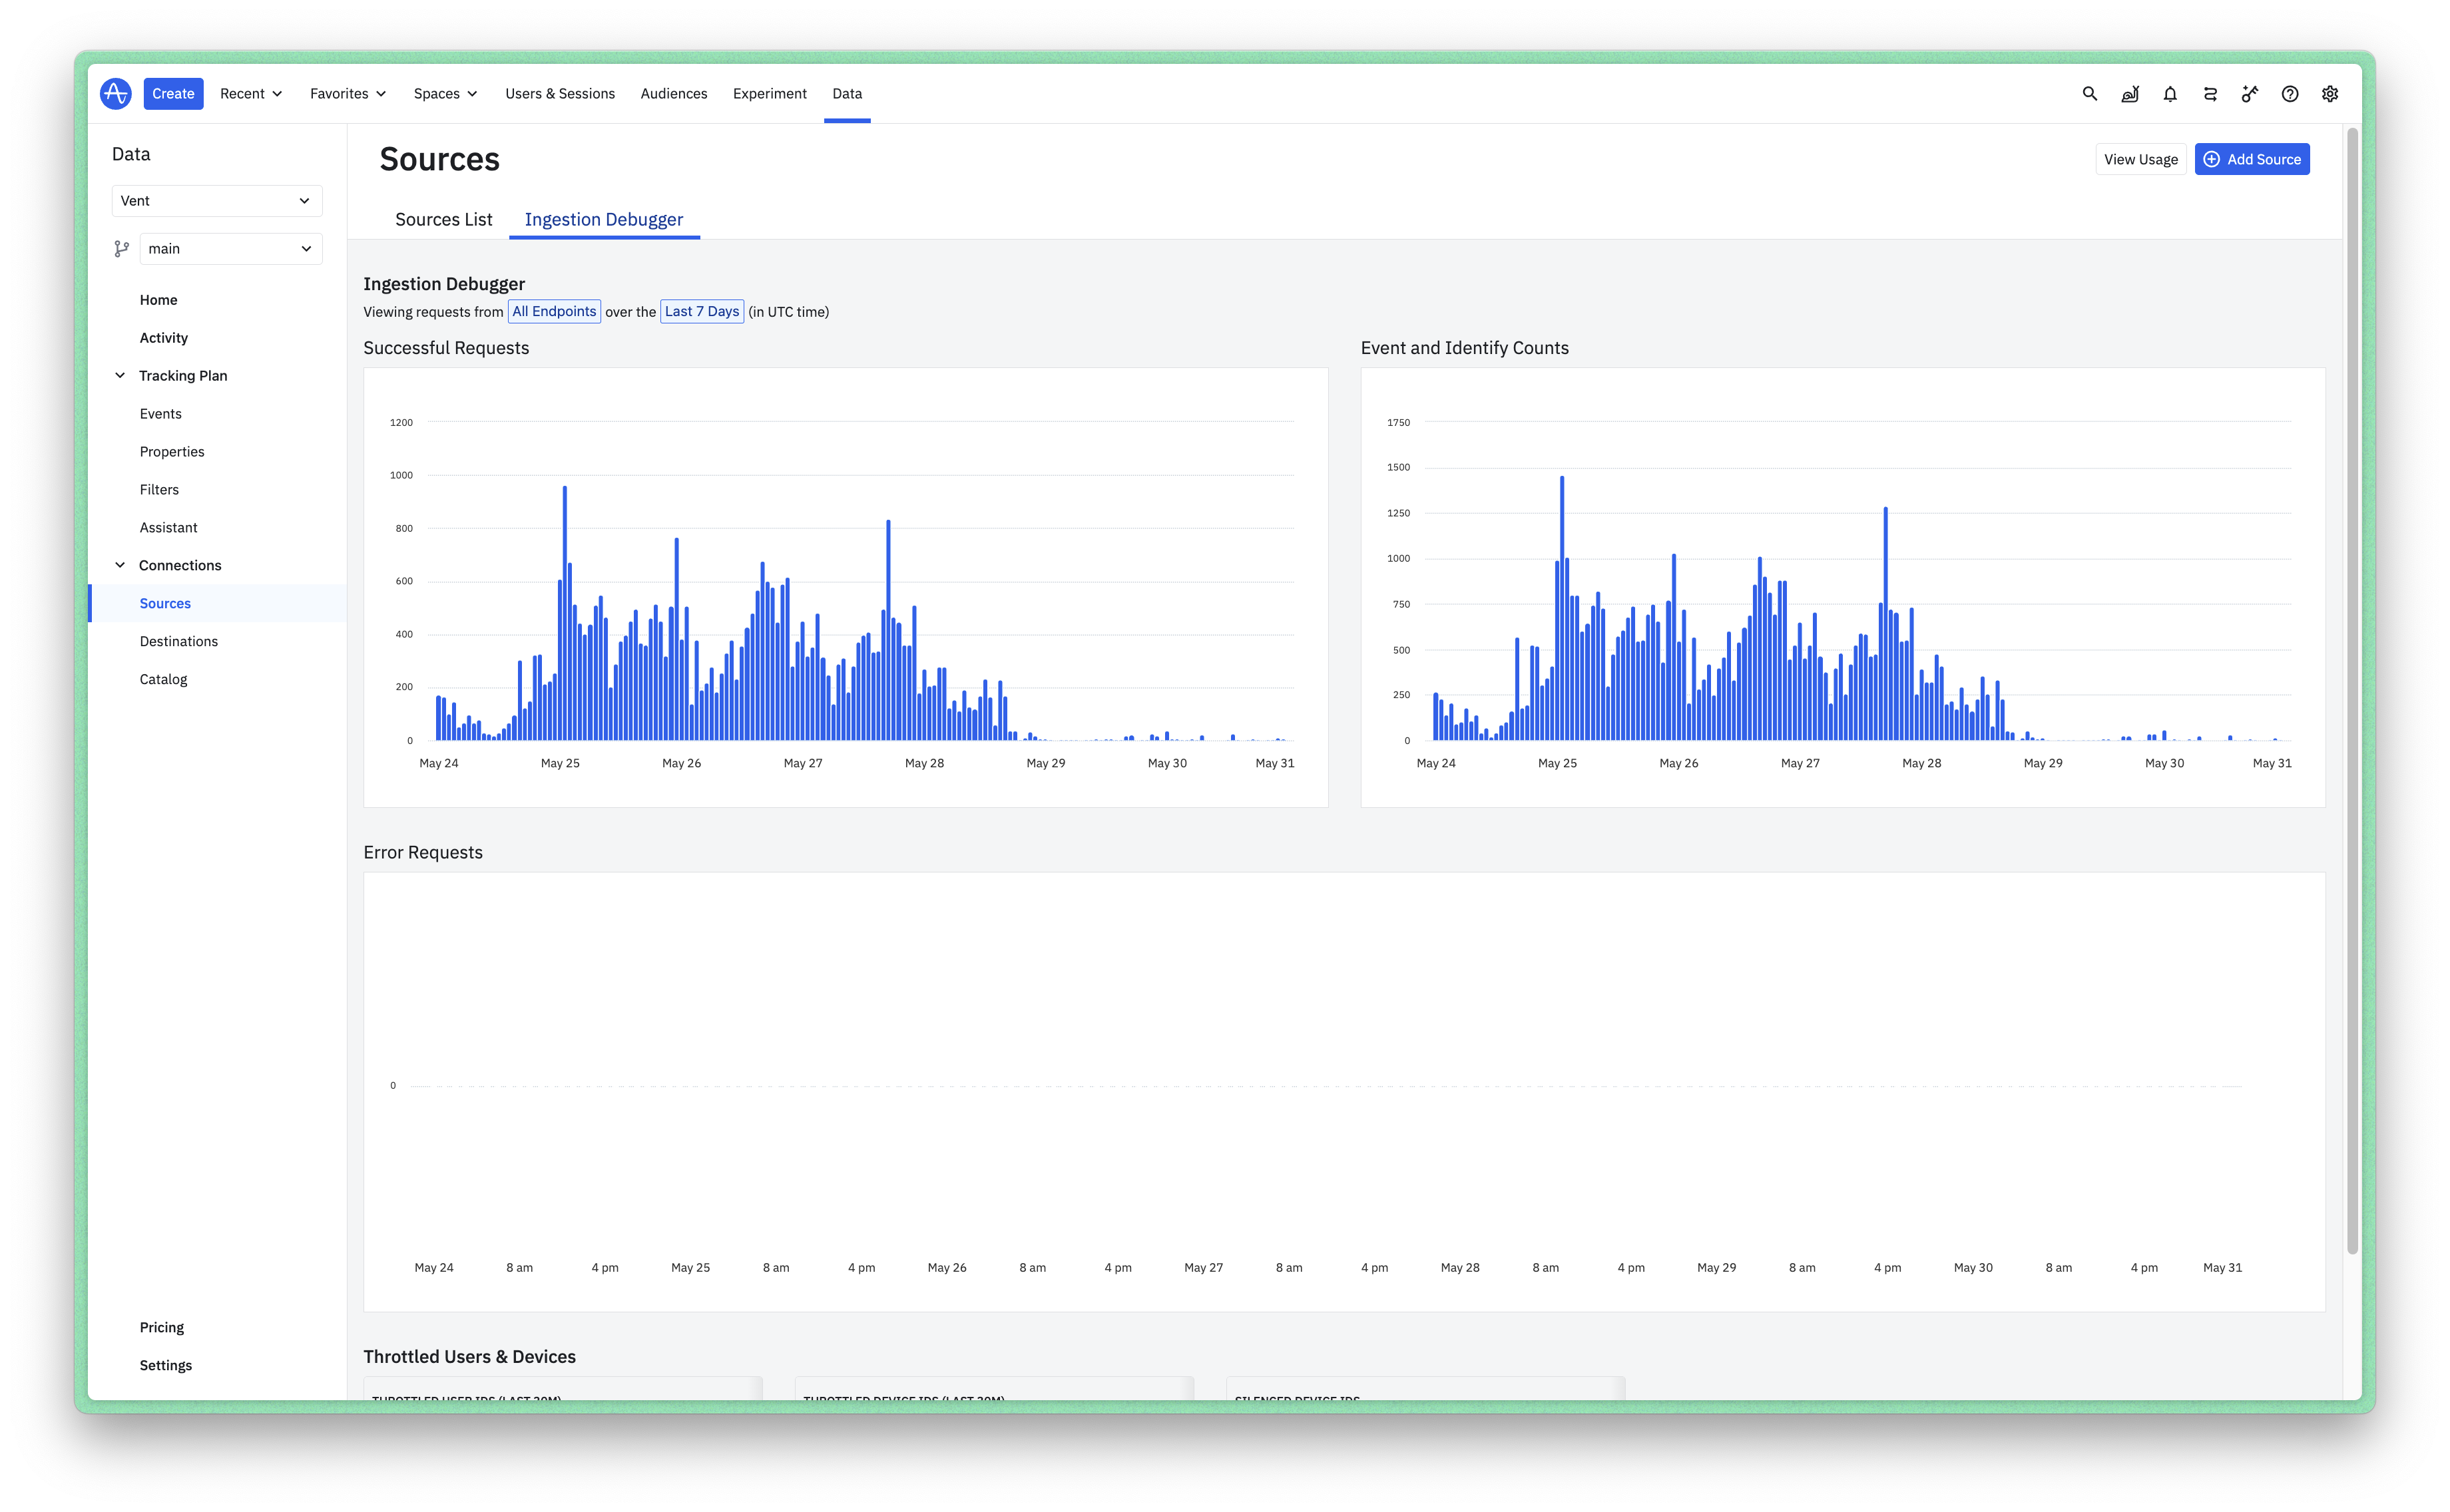The image size is (2450, 1512).
Task: Click the search magnifier icon
Action: coord(2089,94)
